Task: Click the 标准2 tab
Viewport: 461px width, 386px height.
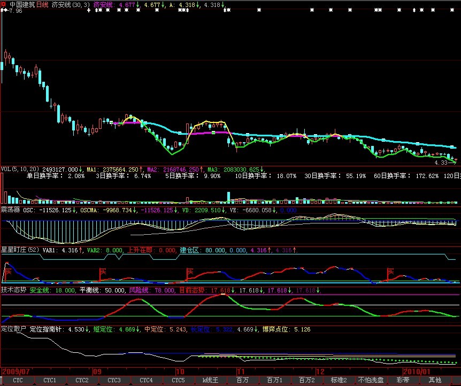Action: (x=339, y=381)
